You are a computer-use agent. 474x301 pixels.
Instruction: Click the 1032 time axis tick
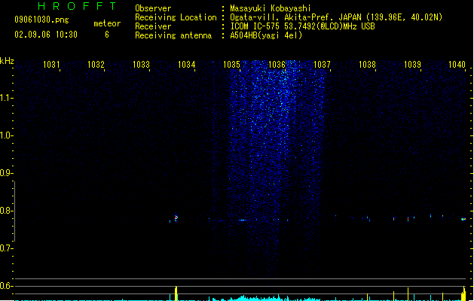tap(96, 65)
